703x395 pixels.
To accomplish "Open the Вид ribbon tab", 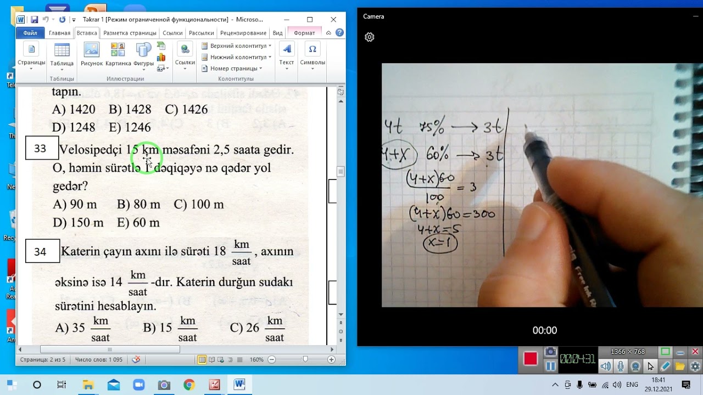I will [x=278, y=33].
